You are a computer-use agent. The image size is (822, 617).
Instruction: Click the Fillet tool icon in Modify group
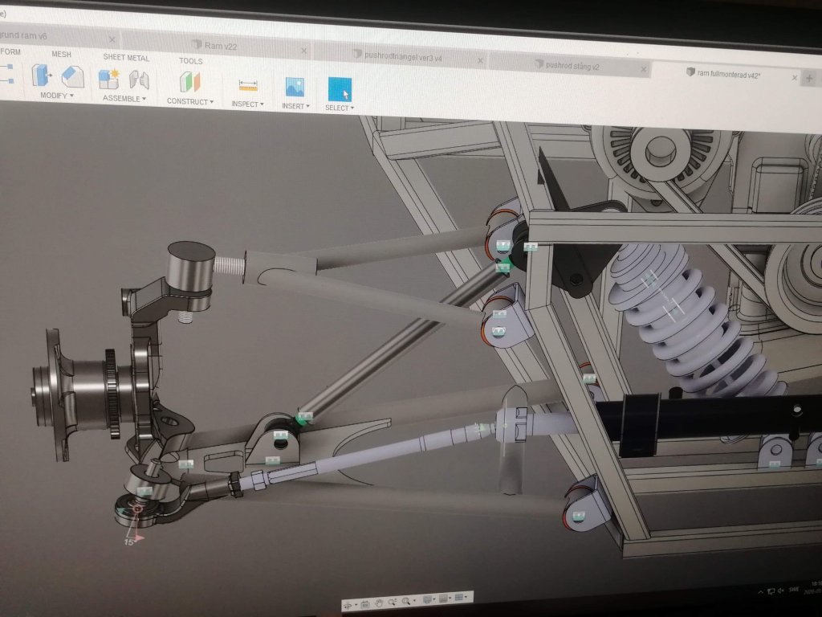pyautogui.click(x=72, y=77)
